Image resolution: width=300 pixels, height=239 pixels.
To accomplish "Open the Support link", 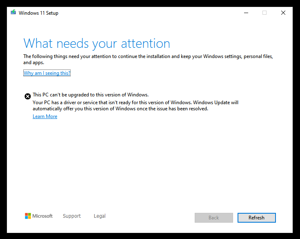I will [72, 216].
